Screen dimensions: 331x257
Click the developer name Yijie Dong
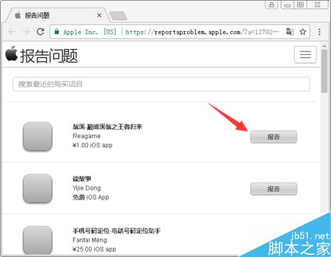(x=87, y=188)
